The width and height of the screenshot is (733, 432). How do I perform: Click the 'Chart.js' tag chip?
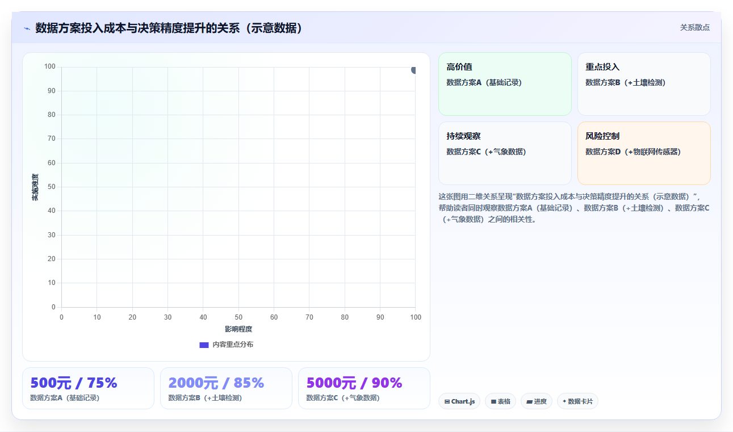(x=459, y=401)
